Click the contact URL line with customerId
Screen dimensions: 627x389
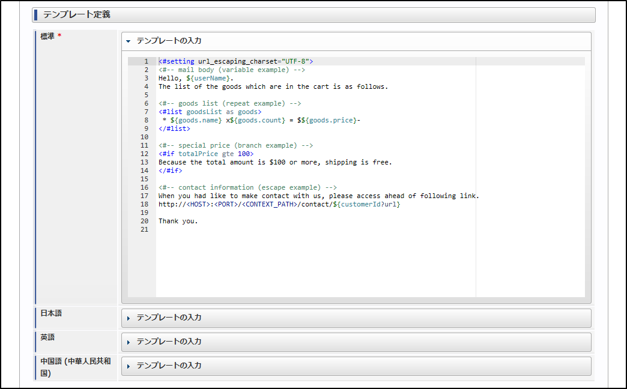279,204
